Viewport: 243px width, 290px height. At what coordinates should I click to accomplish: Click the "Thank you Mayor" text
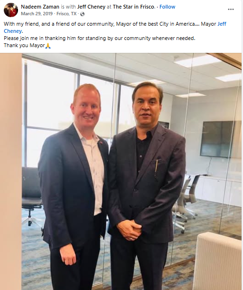[24, 46]
